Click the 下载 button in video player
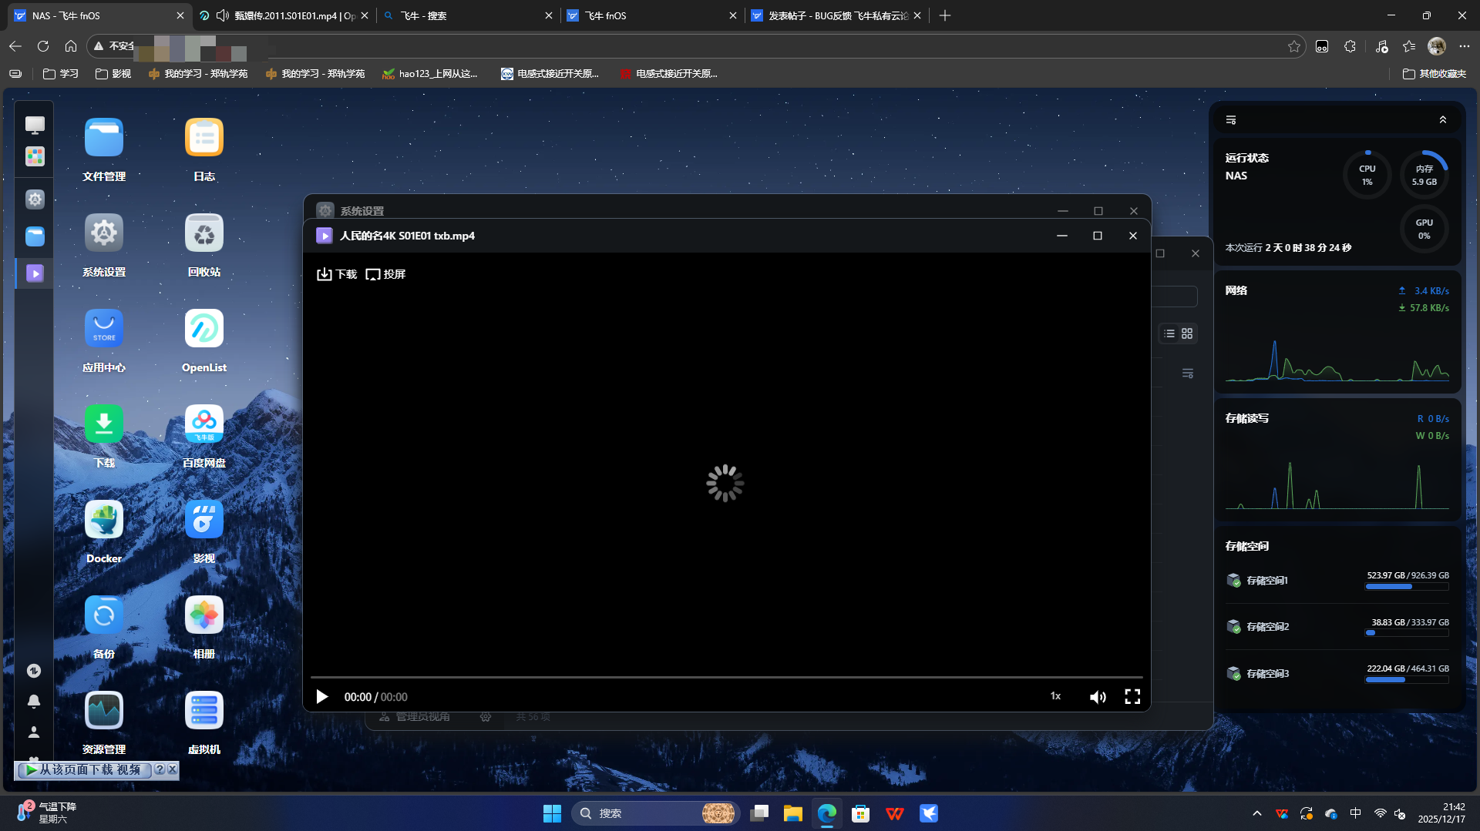This screenshot has height=831, width=1480. [x=337, y=274]
